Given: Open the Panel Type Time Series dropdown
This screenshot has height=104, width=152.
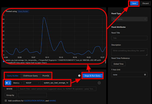Looking at the screenshot, I should 129,19.
